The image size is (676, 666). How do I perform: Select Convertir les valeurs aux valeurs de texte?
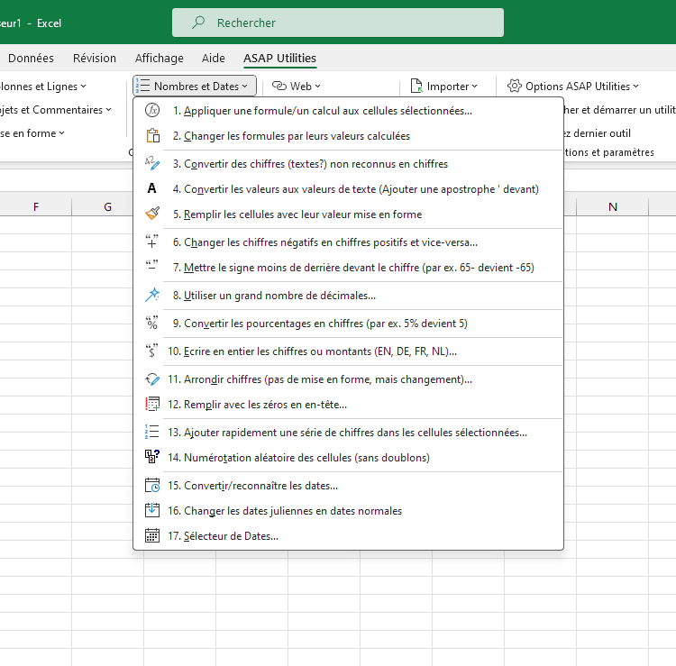[x=348, y=189]
